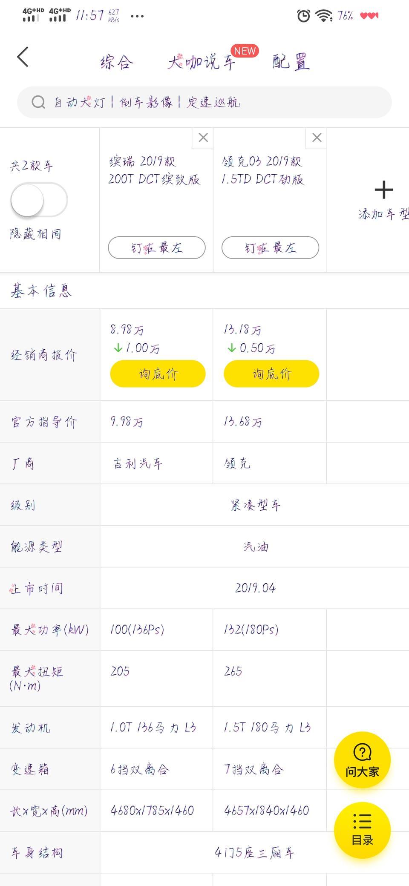Tap the back arrow icon
Viewport: 409px width, 886px height.
(23, 57)
